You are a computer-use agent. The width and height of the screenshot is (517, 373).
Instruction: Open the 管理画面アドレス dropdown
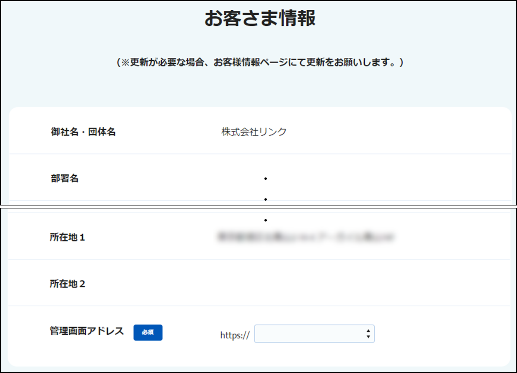tap(314, 334)
